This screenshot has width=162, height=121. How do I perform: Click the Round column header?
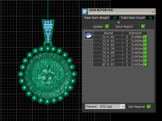[x=108, y=33]
